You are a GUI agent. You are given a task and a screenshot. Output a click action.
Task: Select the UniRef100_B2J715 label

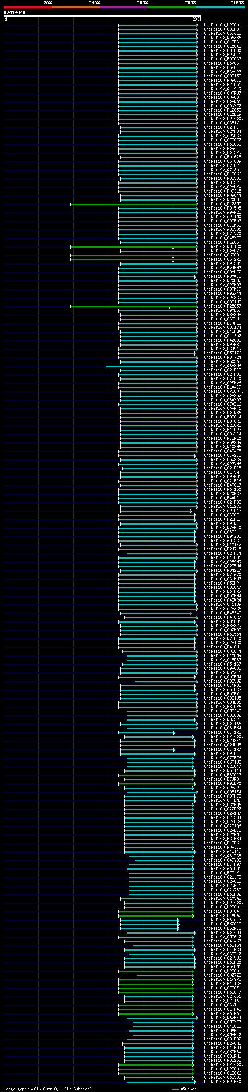point(222,549)
